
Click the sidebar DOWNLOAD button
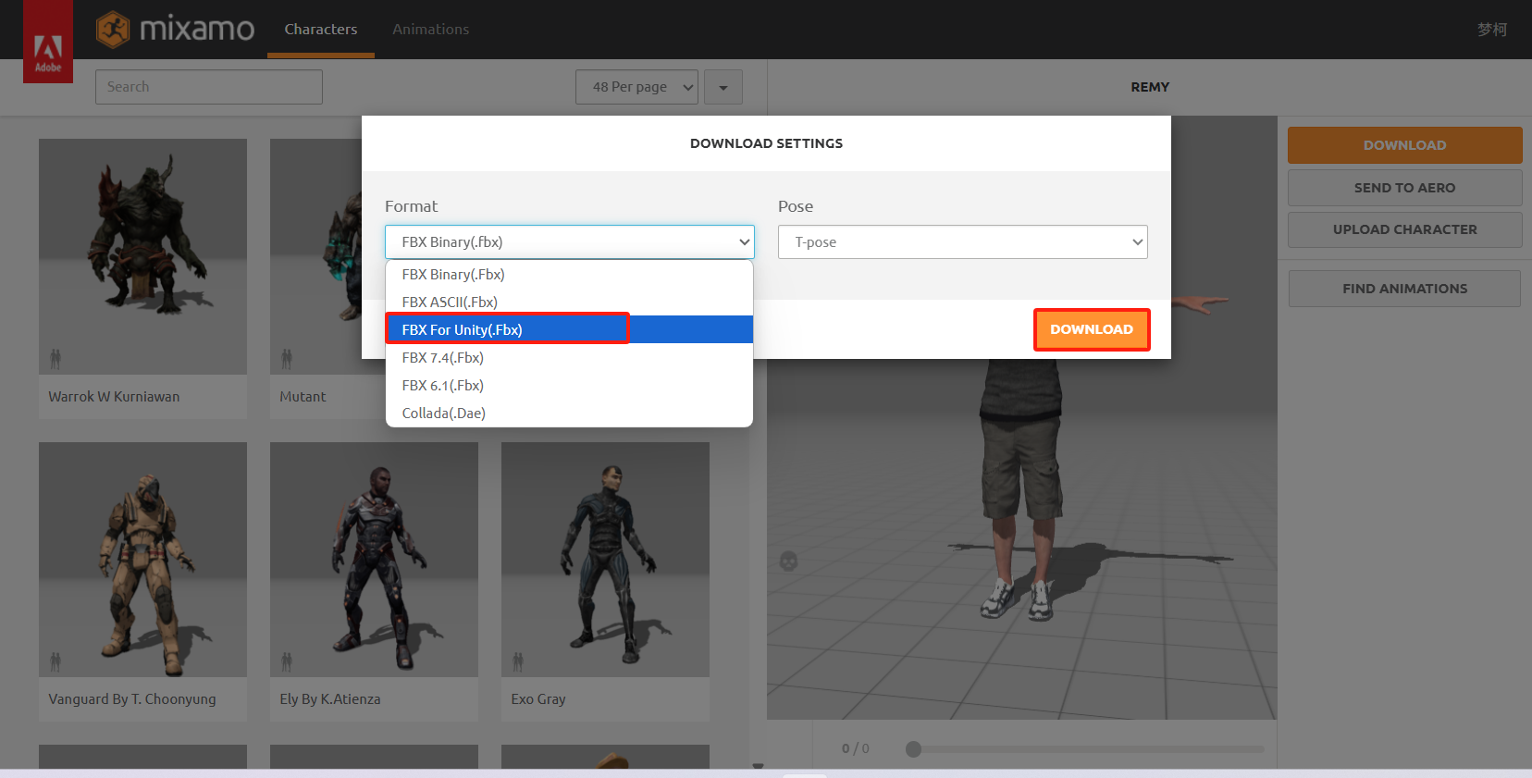coord(1404,145)
